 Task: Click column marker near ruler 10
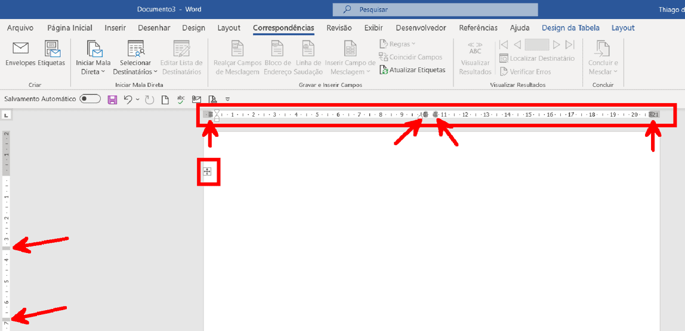point(425,114)
